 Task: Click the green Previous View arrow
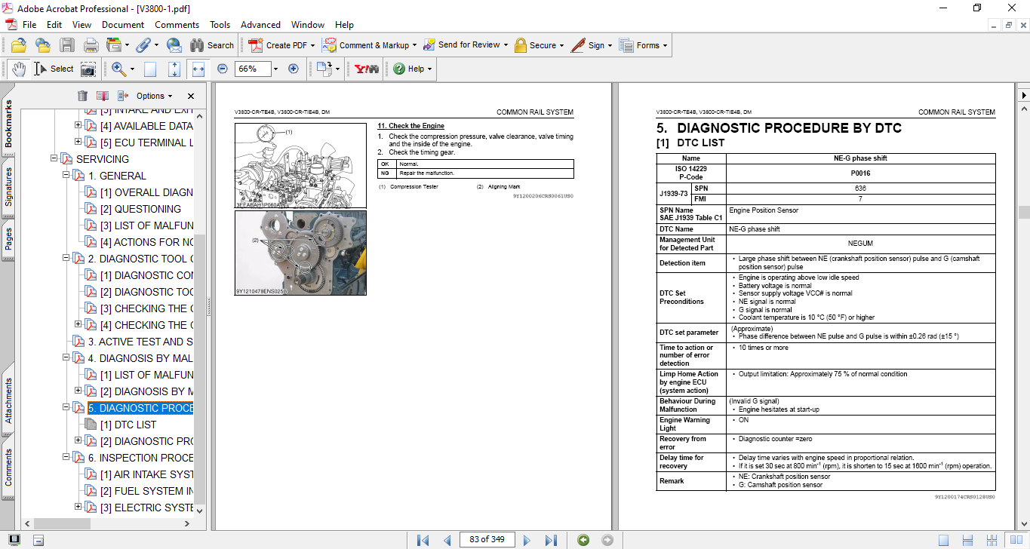tap(583, 540)
